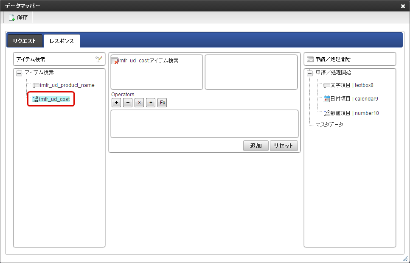
Task: Insert the divide operator
Action: [x=151, y=103]
